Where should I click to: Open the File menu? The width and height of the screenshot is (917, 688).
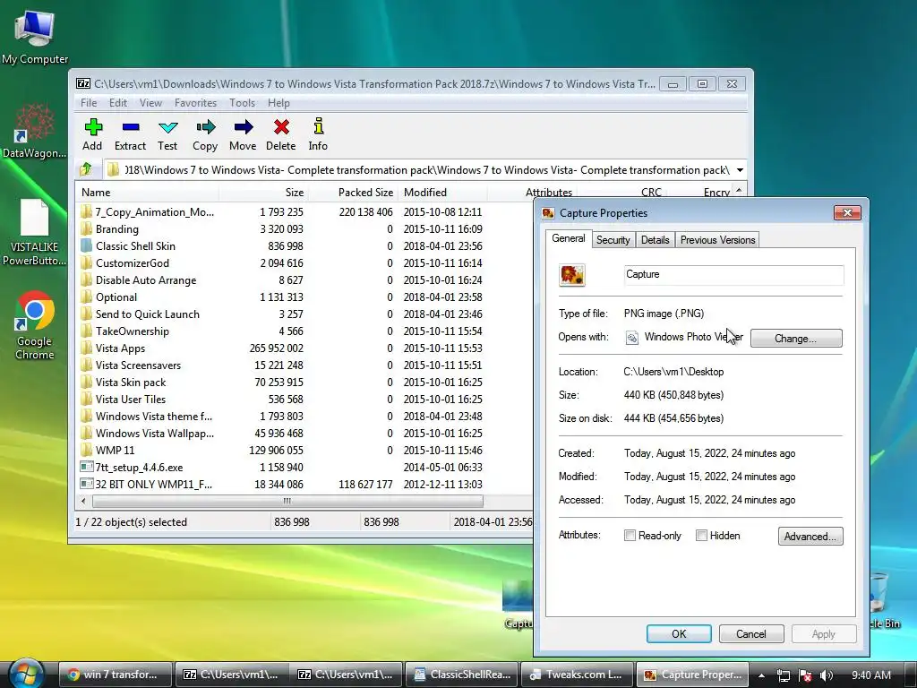pyautogui.click(x=89, y=103)
